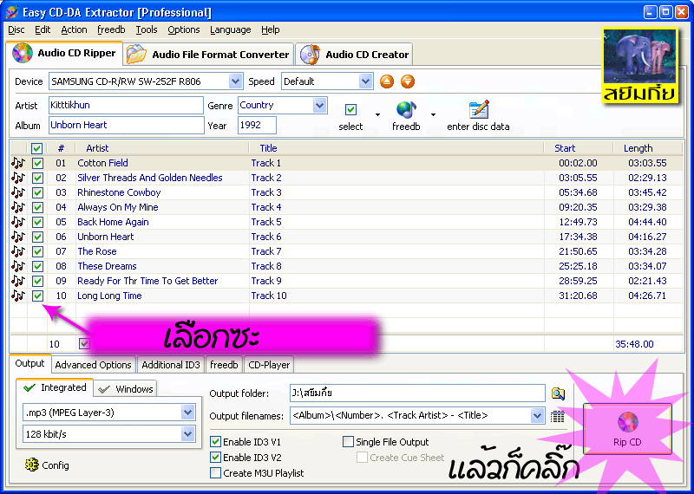Open the Output filenames dropdown
694x494 pixels.
pos(537,415)
